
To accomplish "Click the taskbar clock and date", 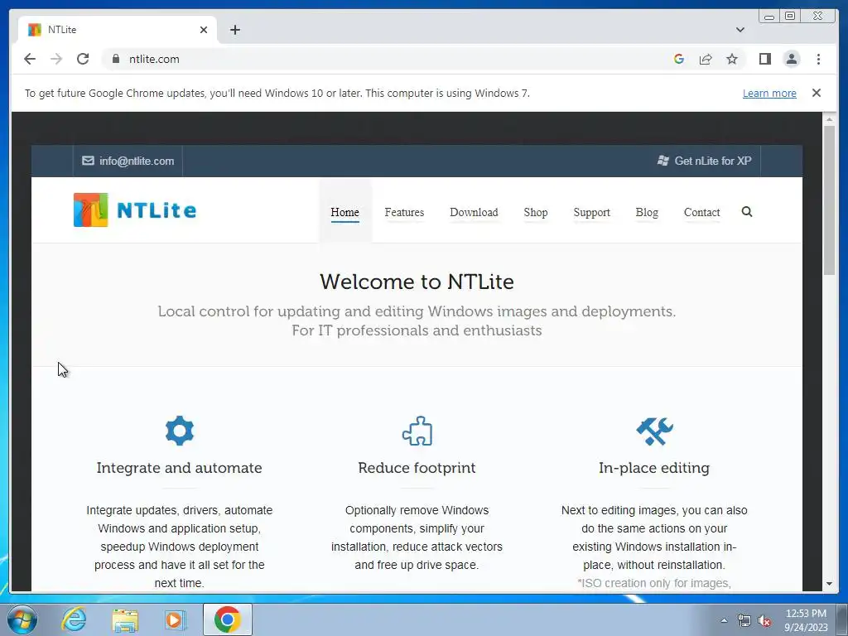I will pyautogui.click(x=806, y=620).
